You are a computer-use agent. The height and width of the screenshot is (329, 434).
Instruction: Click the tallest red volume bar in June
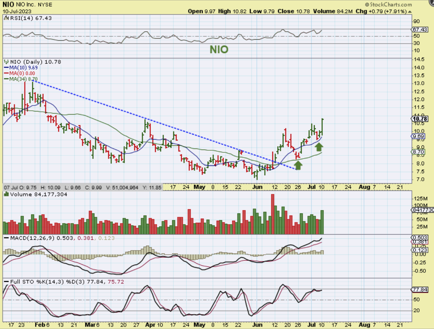point(272,214)
